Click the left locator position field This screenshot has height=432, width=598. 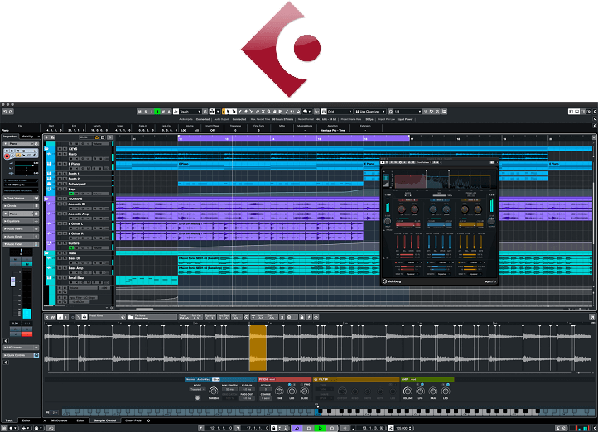click(218, 428)
